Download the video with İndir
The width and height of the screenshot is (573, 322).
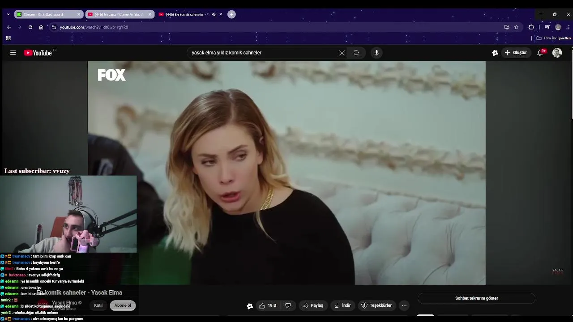pos(342,305)
